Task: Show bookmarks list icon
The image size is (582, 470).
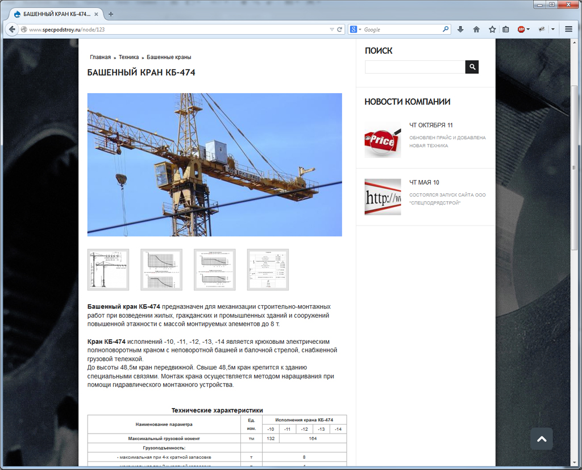Action: (x=505, y=30)
